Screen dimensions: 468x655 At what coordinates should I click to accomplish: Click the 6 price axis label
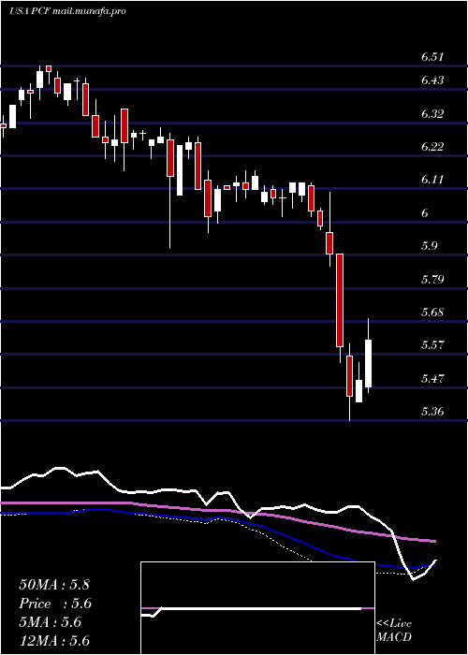pos(425,212)
